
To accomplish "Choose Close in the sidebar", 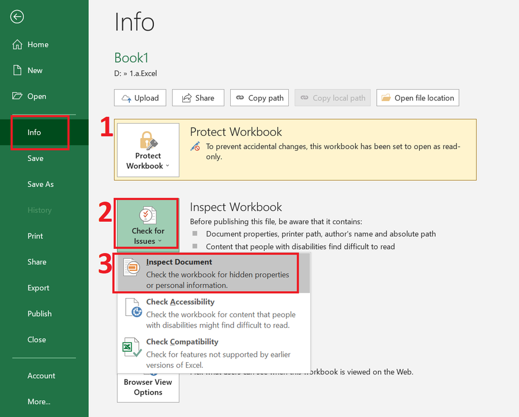I will [44, 340].
